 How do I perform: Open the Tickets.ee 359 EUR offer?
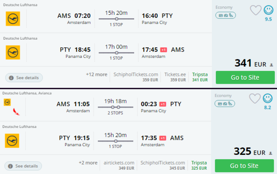(175, 77)
